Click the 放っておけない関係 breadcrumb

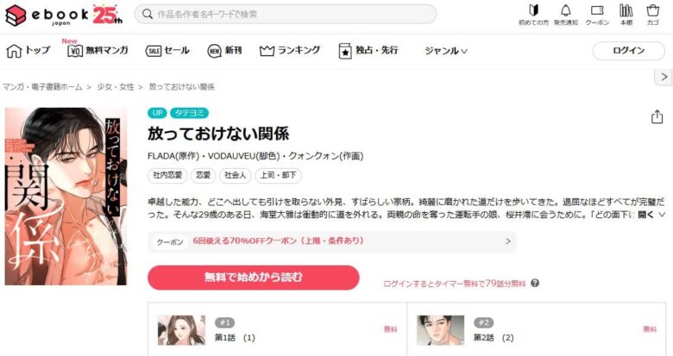coord(181,87)
